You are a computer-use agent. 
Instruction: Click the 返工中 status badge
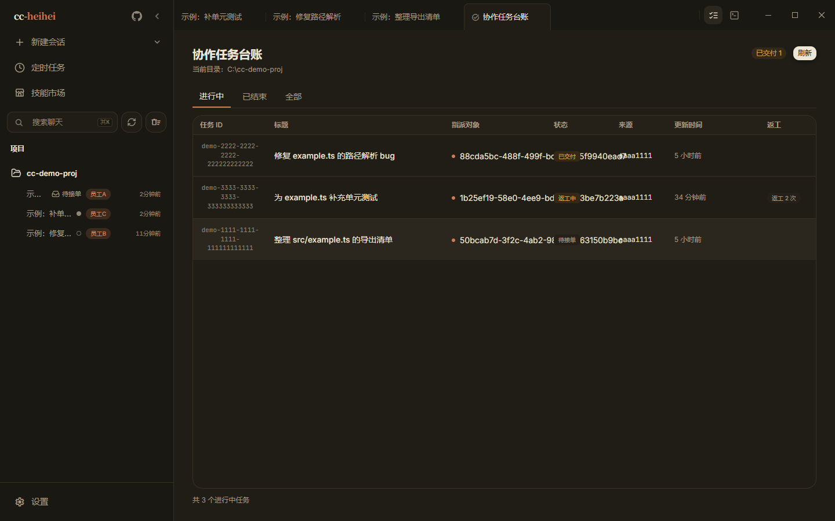coord(567,198)
